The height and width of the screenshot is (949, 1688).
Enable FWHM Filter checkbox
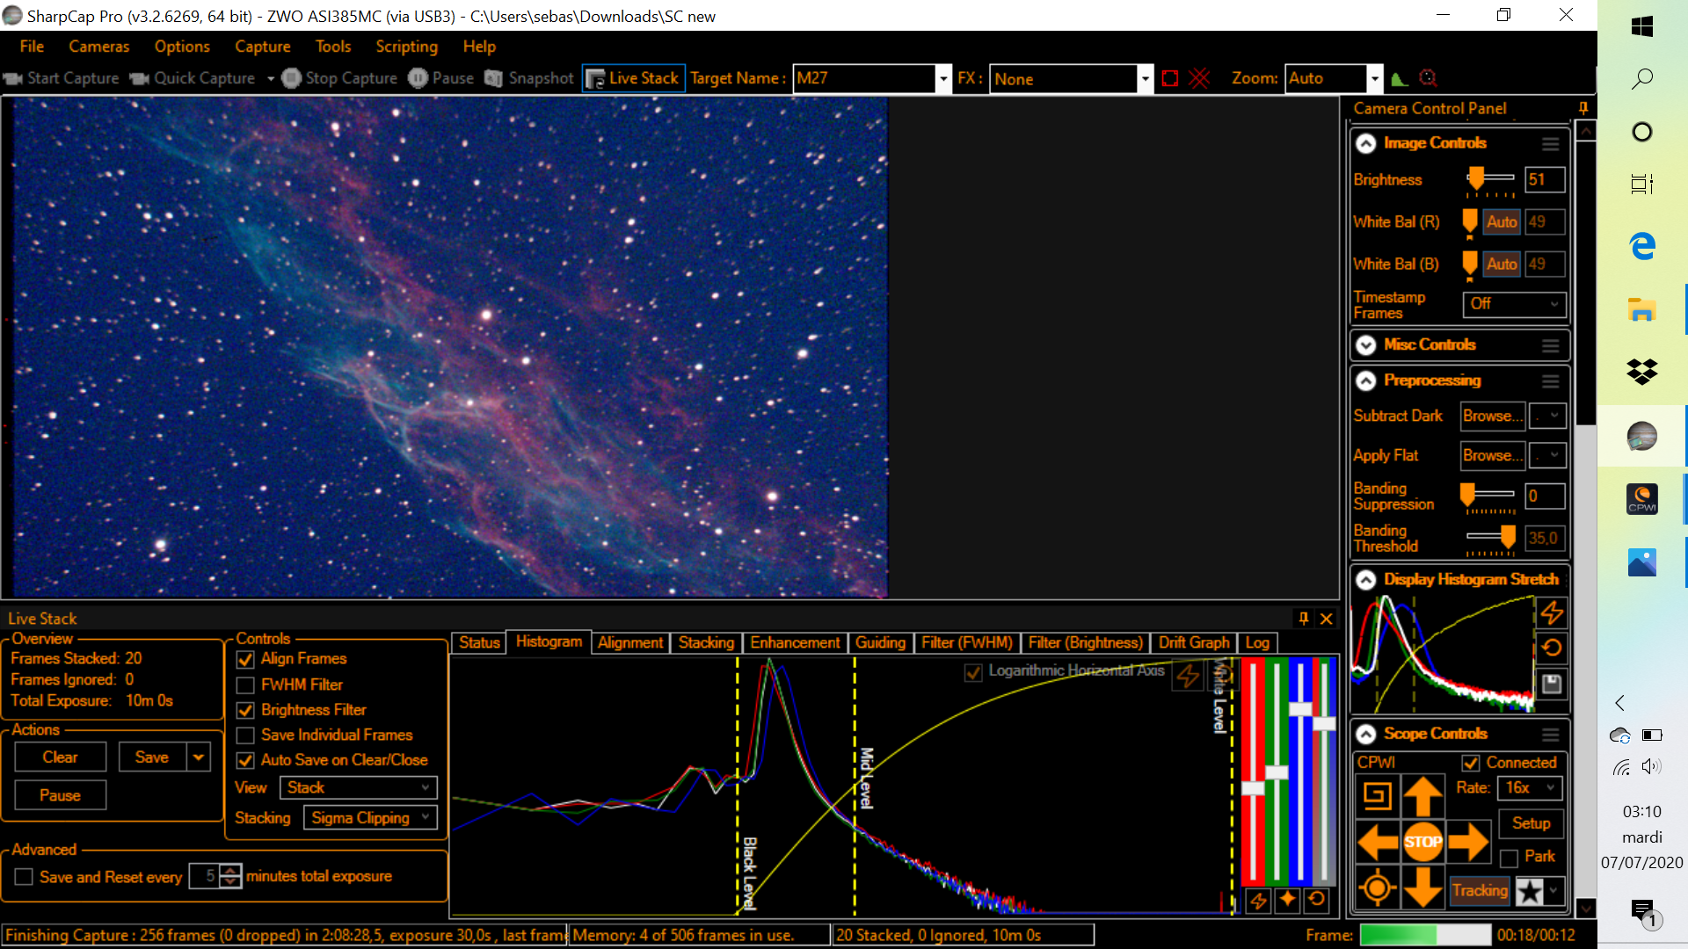pyautogui.click(x=245, y=685)
